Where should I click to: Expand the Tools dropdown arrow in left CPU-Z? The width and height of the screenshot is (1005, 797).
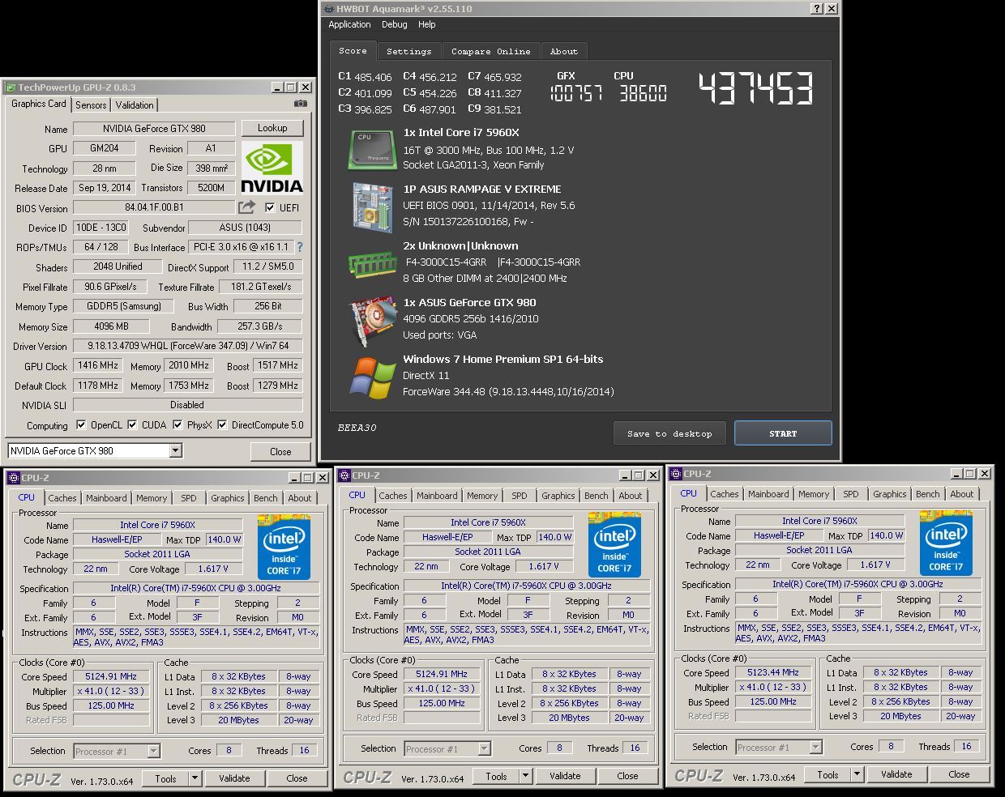[x=195, y=778]
